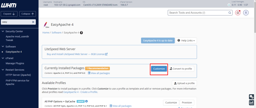256x108 pixels.
Task: Open EasyApache 4 - Create a Profile link
Action: 80,92
